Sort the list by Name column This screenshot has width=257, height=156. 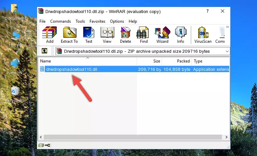88,61
